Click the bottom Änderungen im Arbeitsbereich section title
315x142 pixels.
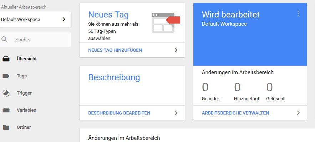(124, 138)
